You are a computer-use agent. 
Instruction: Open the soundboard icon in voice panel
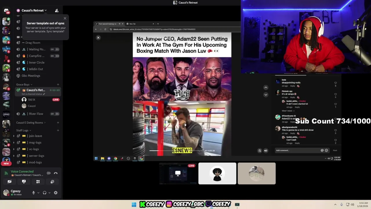52,182
